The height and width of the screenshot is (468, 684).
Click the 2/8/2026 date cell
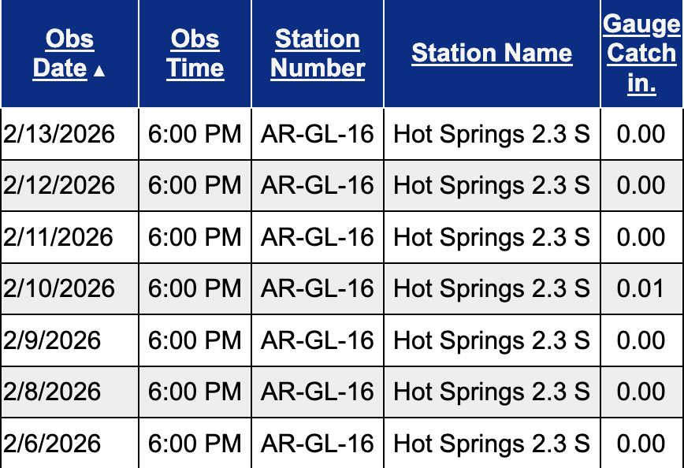(x=53, y=392)
